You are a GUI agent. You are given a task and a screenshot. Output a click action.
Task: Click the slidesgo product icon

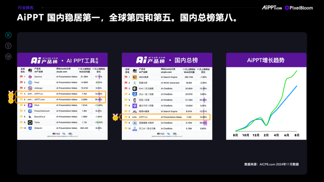pyautogui.click(x=30, y=88)
